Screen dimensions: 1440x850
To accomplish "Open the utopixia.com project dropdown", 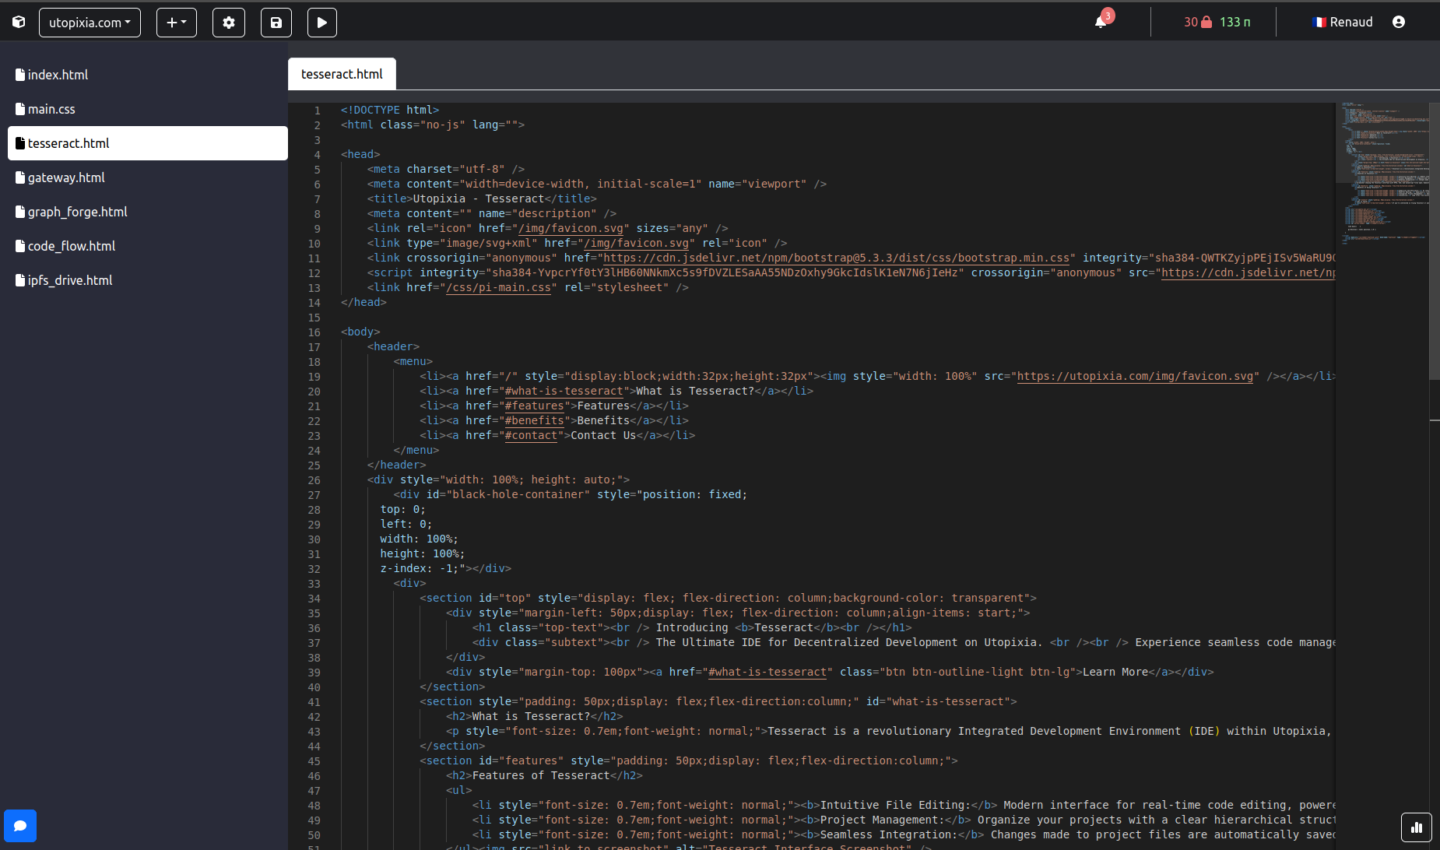I will click(90, 23).
